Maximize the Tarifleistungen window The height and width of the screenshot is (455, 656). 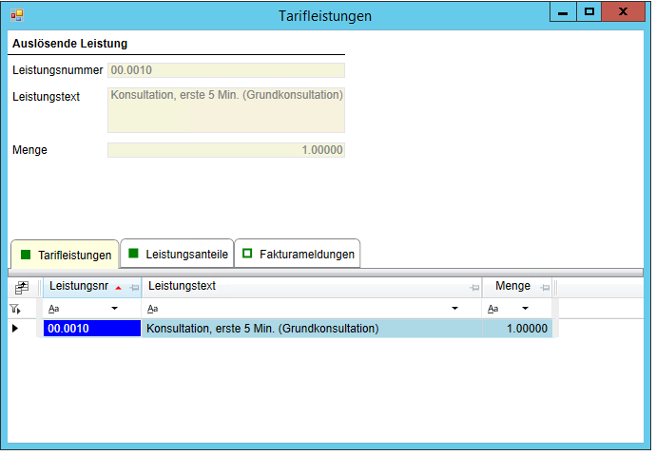coord(589,12)
